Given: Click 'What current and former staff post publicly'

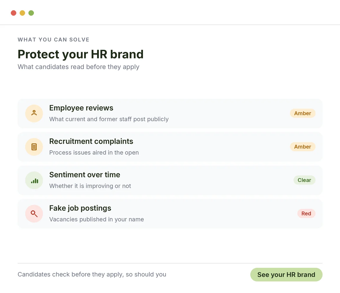Looking at the screenshot, I should 109,119.
